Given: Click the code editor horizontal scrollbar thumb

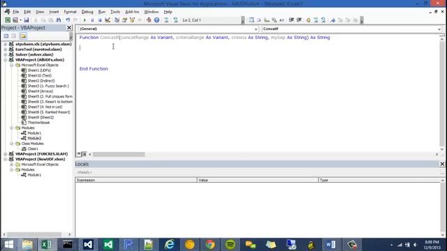Looking at the screenshot, I should [x=119, y=154].
